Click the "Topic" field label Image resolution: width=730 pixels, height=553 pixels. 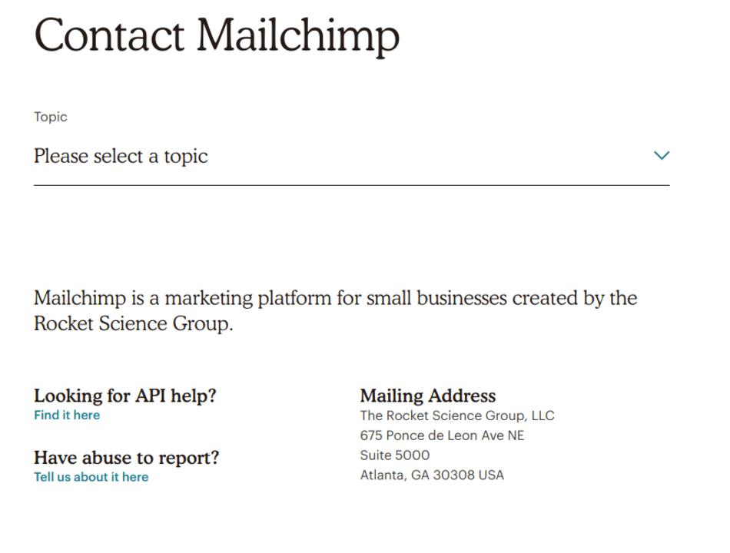(x=51, y=117)
